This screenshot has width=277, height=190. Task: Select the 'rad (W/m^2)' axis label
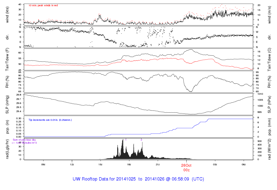coord(269,149)
